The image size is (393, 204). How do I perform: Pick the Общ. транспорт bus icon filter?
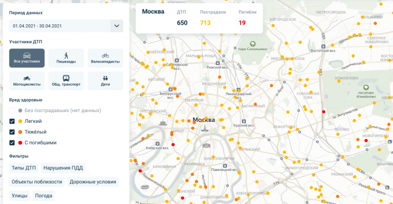66,79
